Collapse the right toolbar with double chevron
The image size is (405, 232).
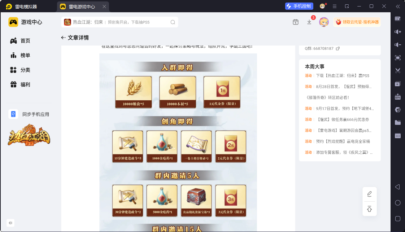click(x=398, y=6)
